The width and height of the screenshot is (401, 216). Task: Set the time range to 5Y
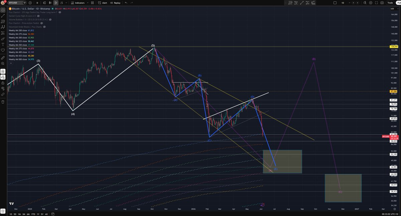click(x=42, y=214)
